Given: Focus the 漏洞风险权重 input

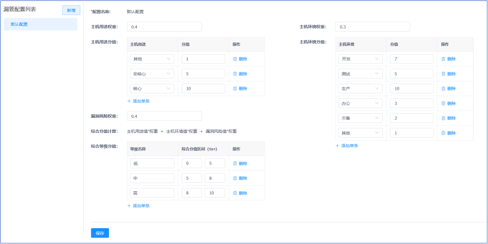Looking at the screenshot, I should 164,116.
